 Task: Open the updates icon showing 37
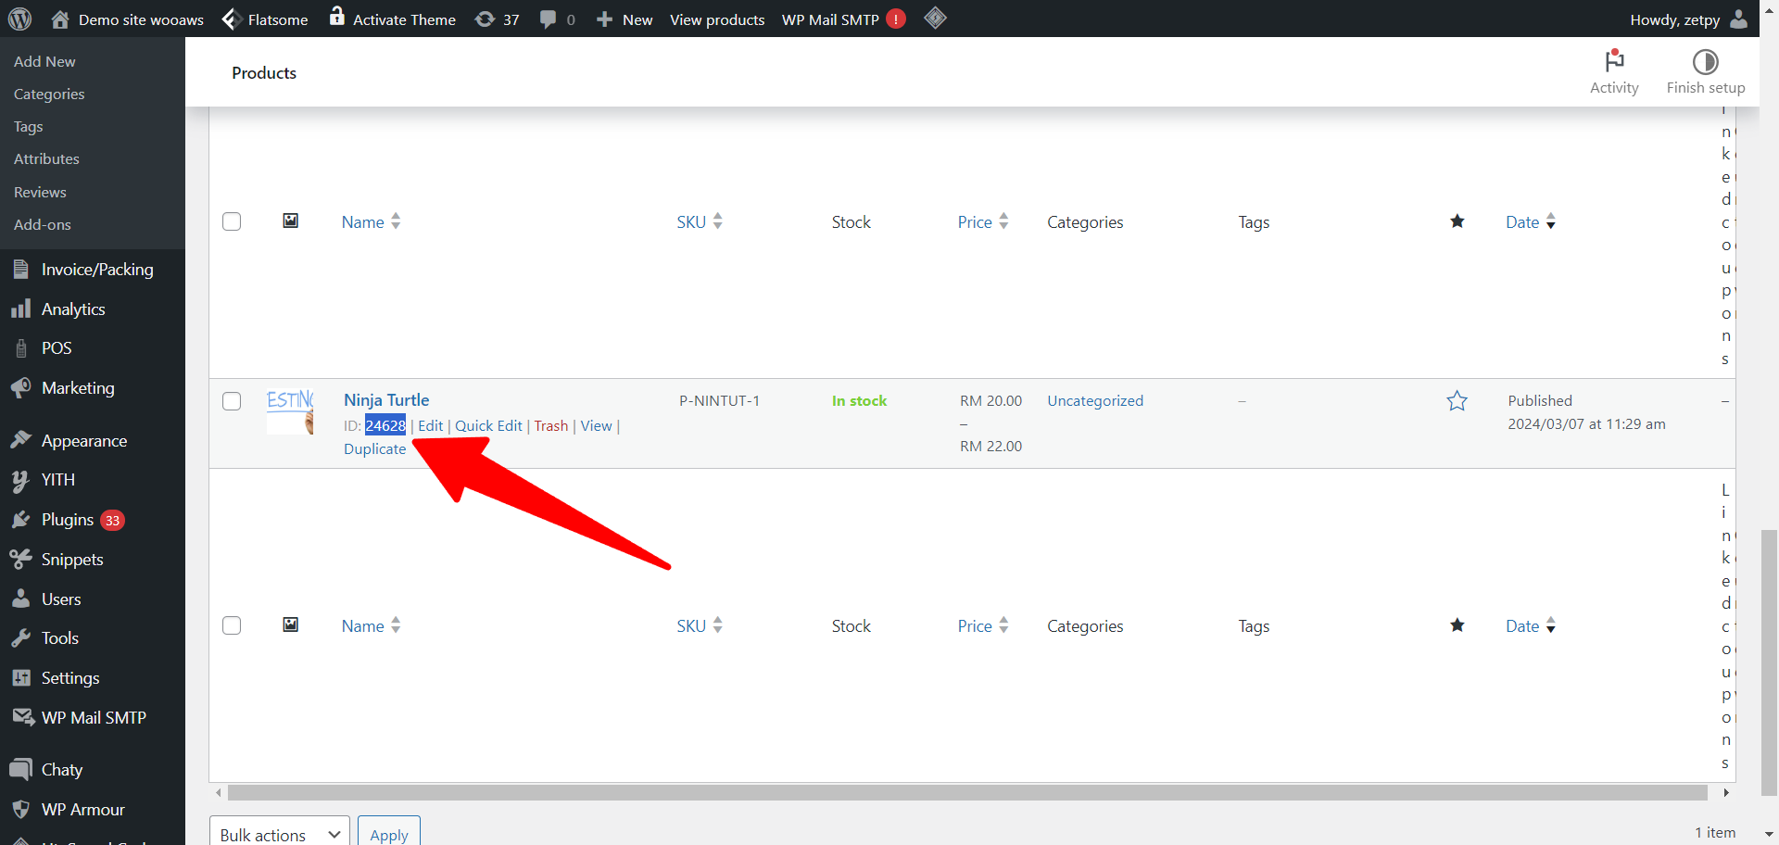tap(485, 19)
